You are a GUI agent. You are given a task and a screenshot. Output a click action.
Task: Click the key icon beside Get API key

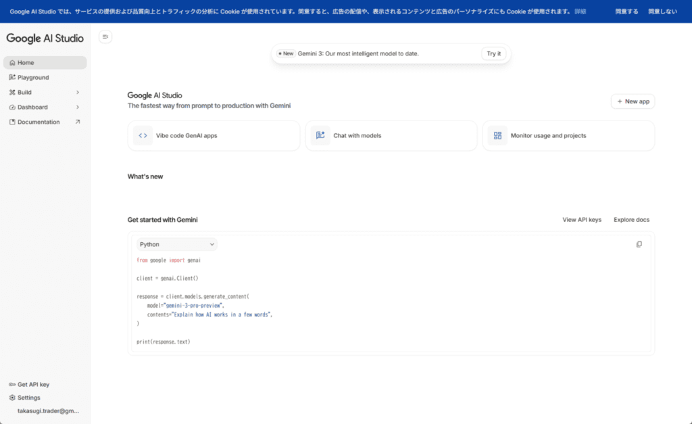[x=12, y=384]
